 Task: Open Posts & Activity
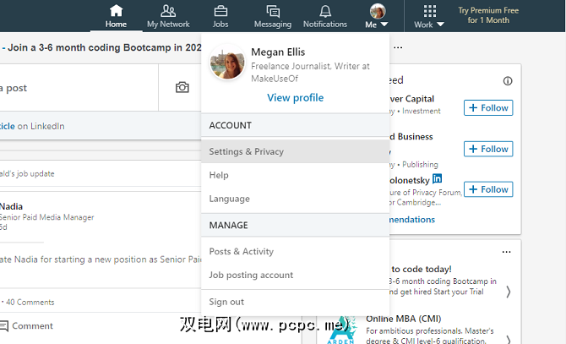click(296, 251)
